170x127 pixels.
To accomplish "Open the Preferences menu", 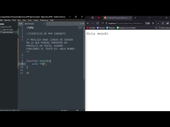I will [44, 20].
